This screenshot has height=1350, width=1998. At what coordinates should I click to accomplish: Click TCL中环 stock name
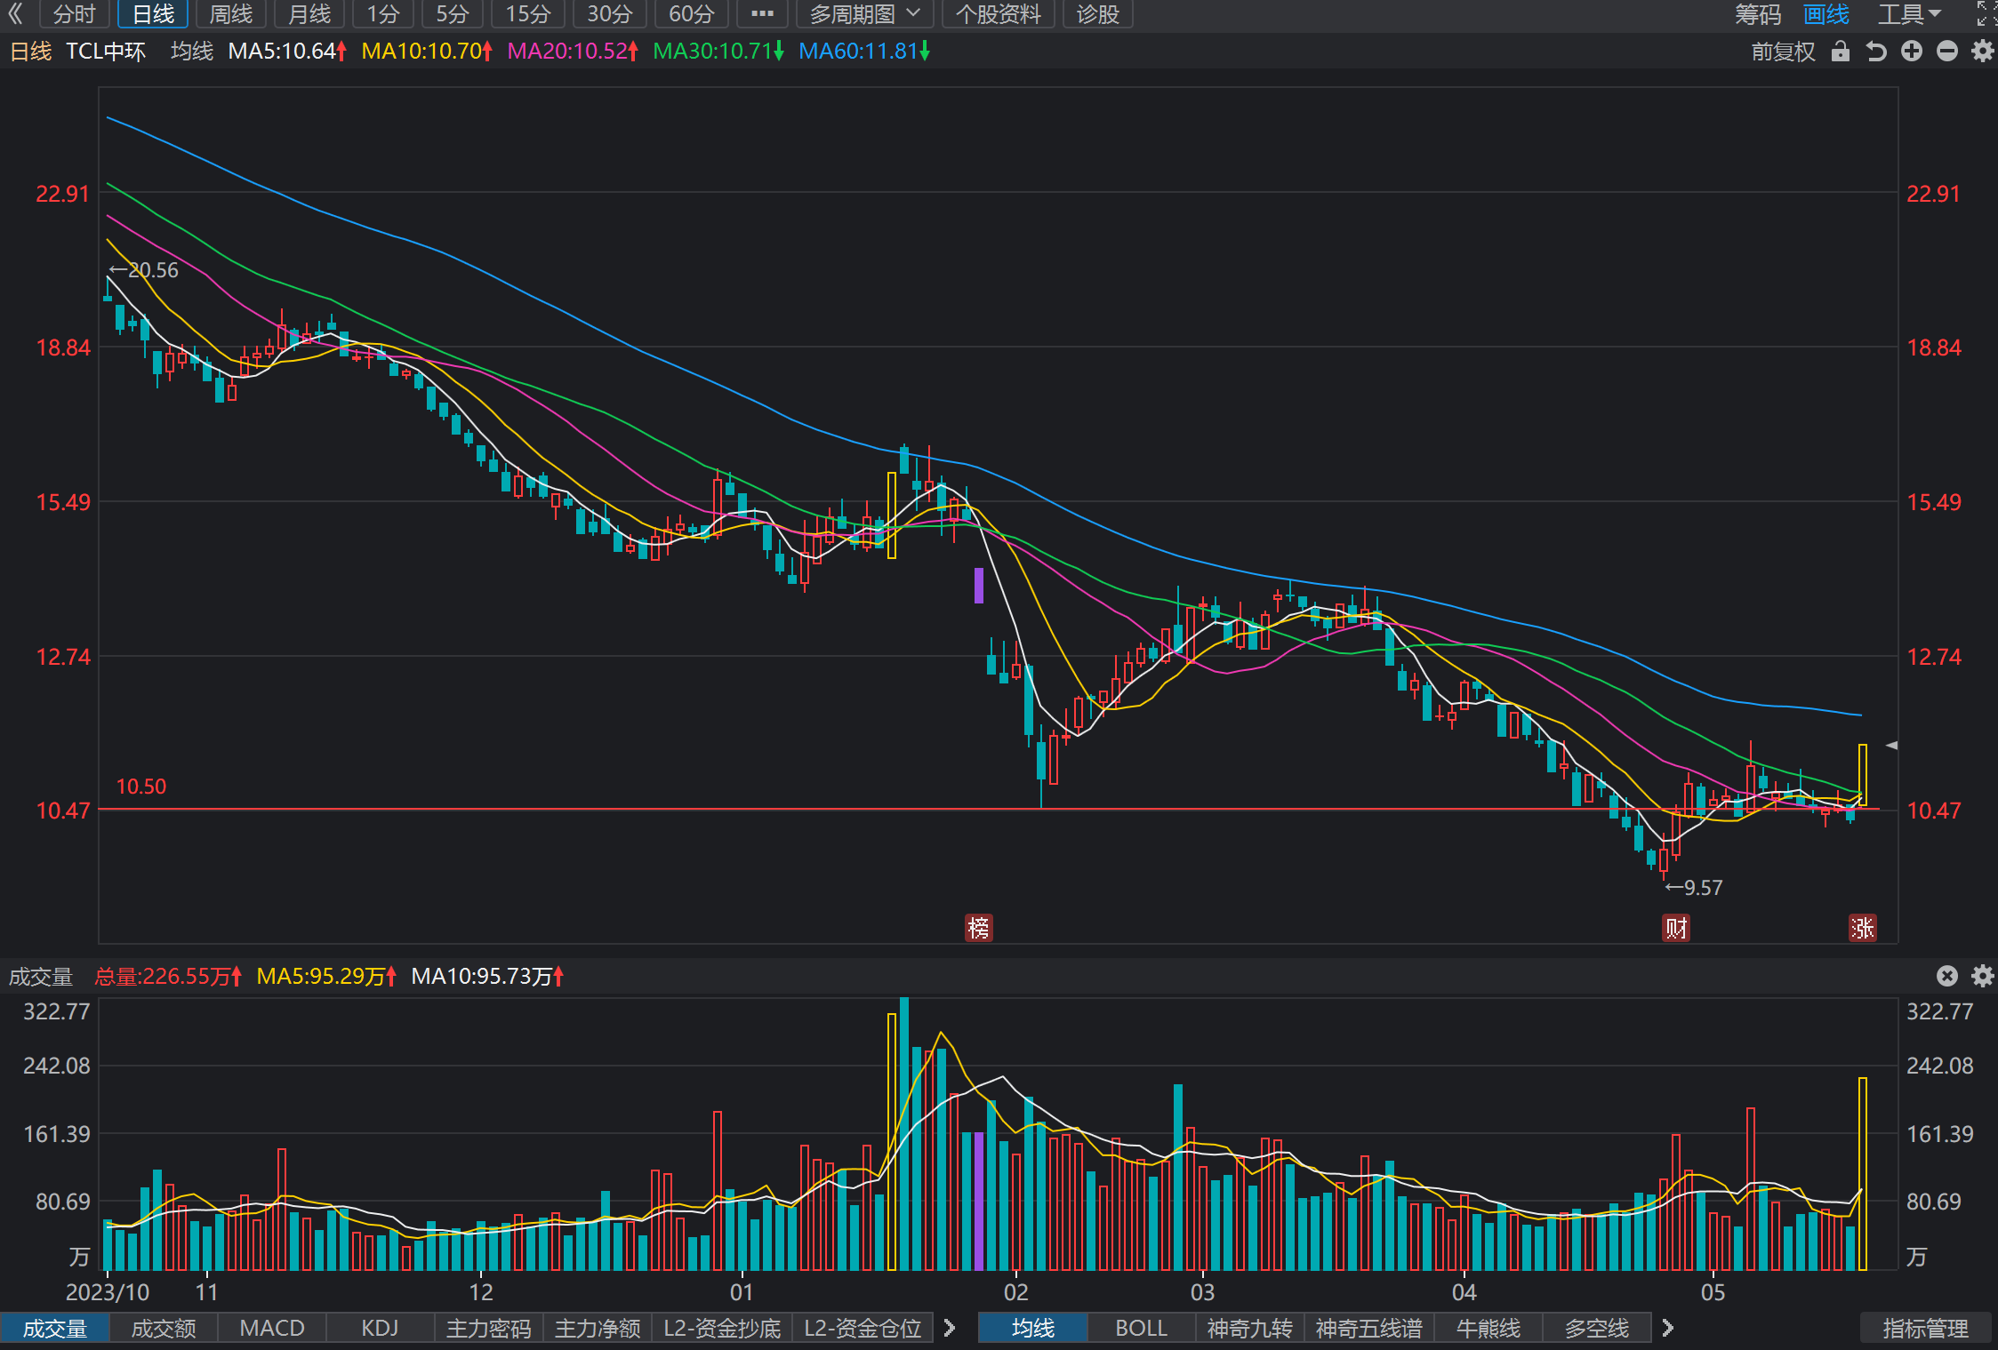point(106,52)
